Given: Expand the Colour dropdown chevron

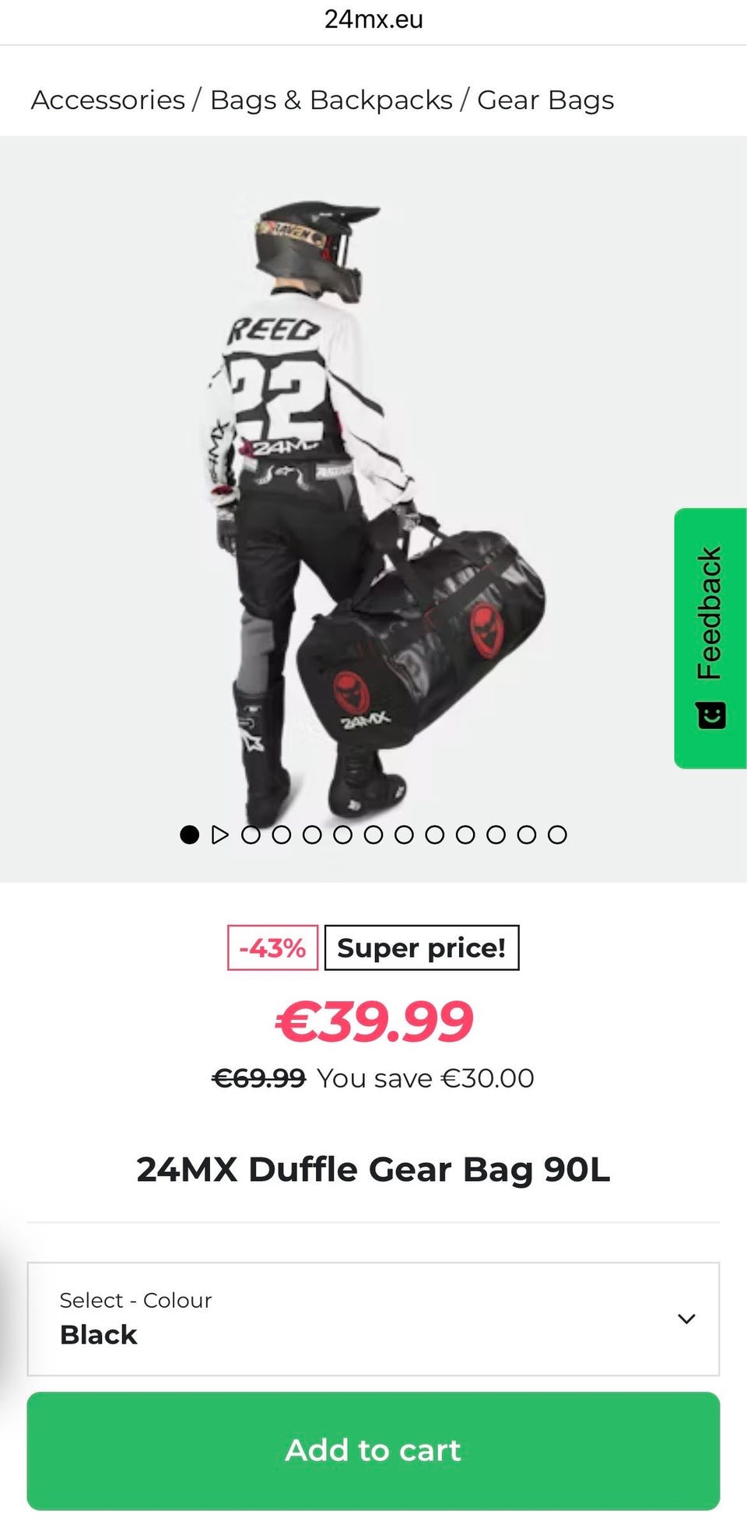Looking at the screenshot, I should 686,1319.
